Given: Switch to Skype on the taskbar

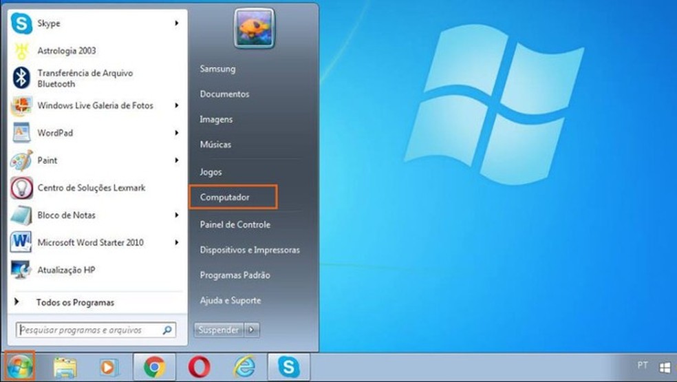Looking at the screenshot, I should coord(289,368).
